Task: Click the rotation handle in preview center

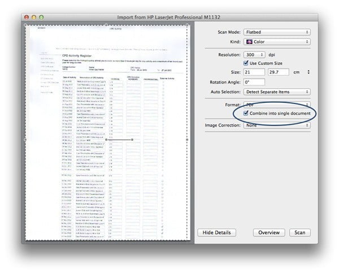Action: tap(132, 140)
